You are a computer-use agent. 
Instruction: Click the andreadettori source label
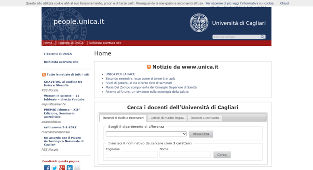[51, 122]
